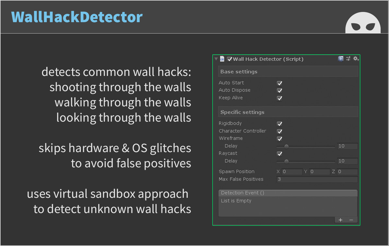Click the Keep Alive label
Screen dimensions: 389x246
point(230,98)
